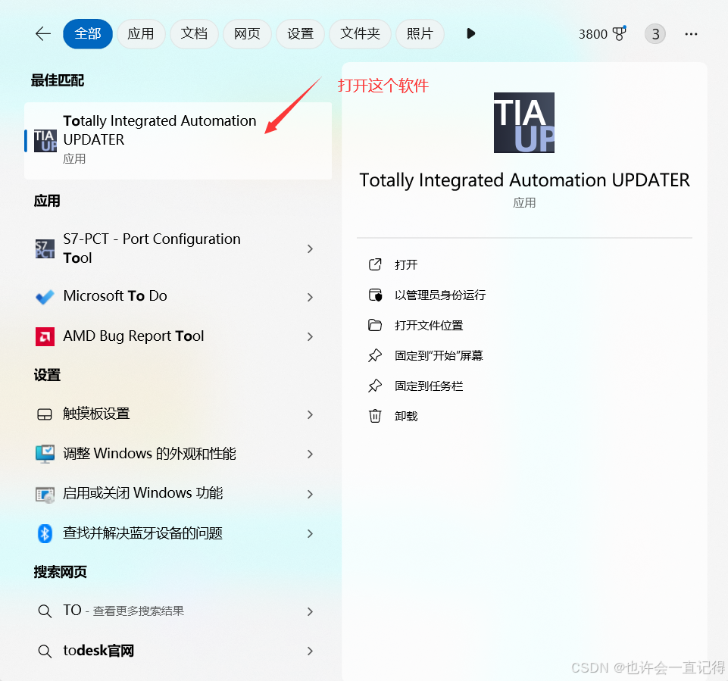Open the three-dots more options menu

pyautogui.click(x=691, y=34)
